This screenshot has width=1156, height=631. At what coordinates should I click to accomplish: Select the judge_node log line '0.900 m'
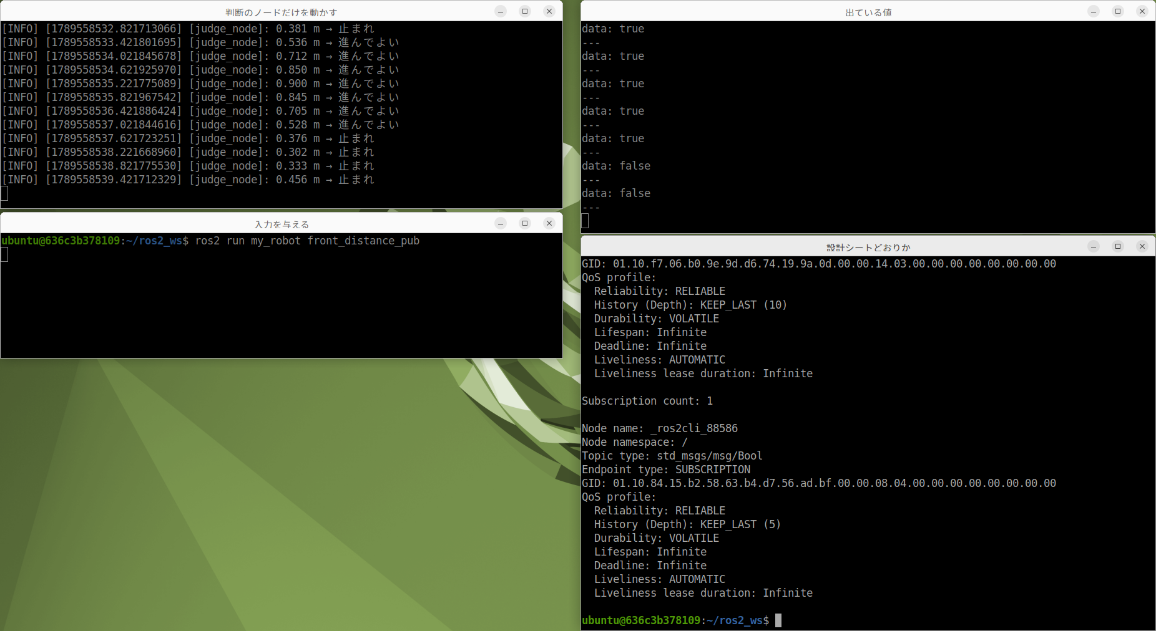[200, 84]
